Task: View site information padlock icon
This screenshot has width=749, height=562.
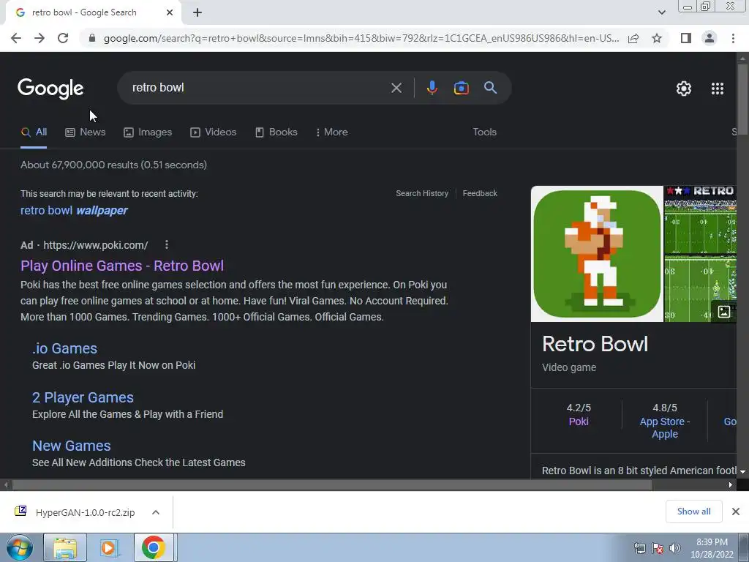Action: [x=92, y=38]
